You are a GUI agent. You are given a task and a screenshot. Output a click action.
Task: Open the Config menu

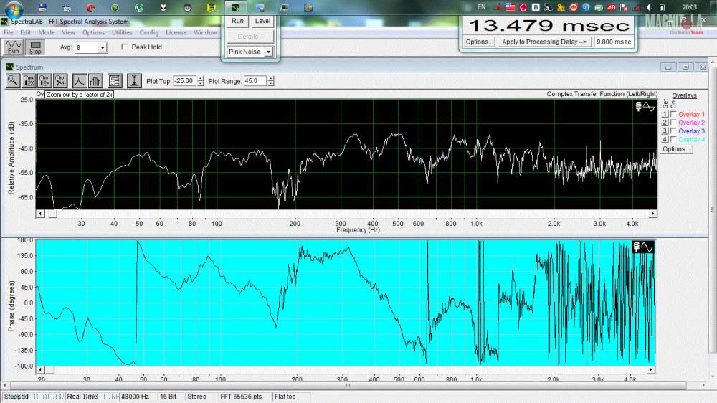(149, 32)
